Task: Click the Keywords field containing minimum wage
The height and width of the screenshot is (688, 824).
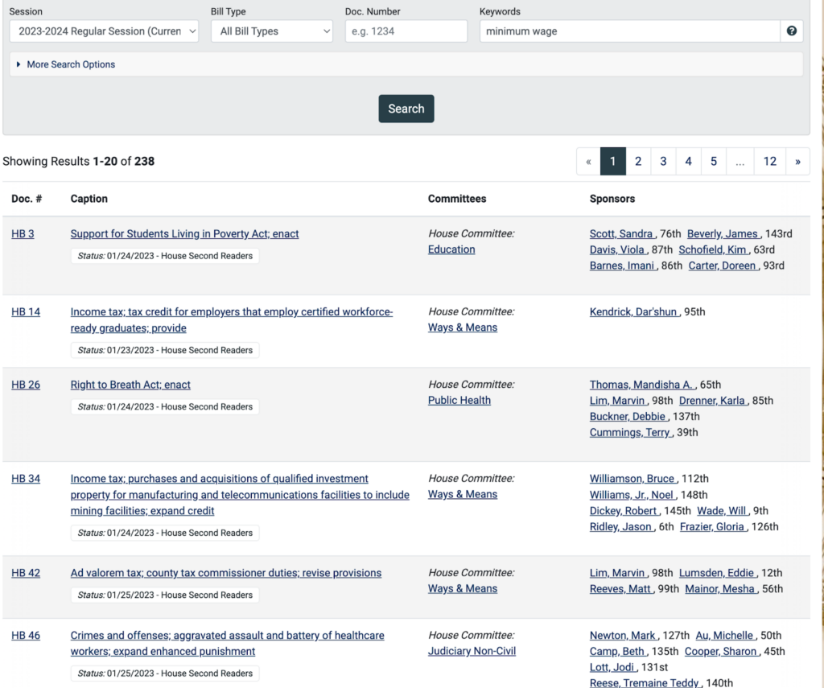Action: [629, 31]
